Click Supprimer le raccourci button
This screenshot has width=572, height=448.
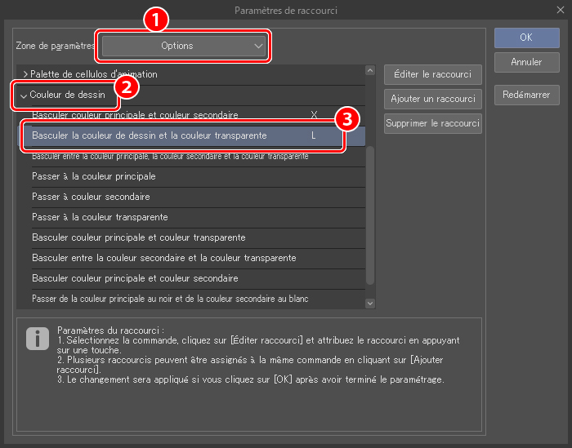432,123
